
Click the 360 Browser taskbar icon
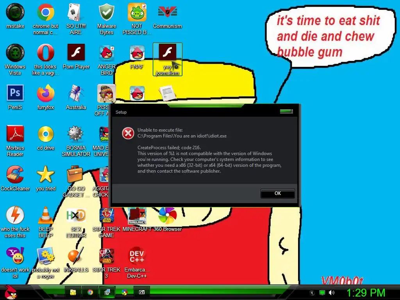point(124,292)
